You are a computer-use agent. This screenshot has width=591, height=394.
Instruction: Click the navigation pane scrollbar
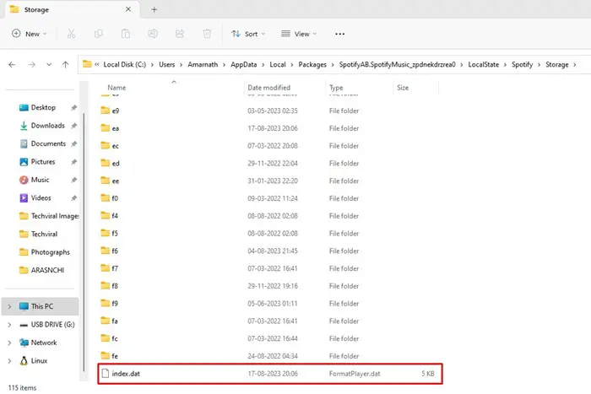click(x=84, y=241)
